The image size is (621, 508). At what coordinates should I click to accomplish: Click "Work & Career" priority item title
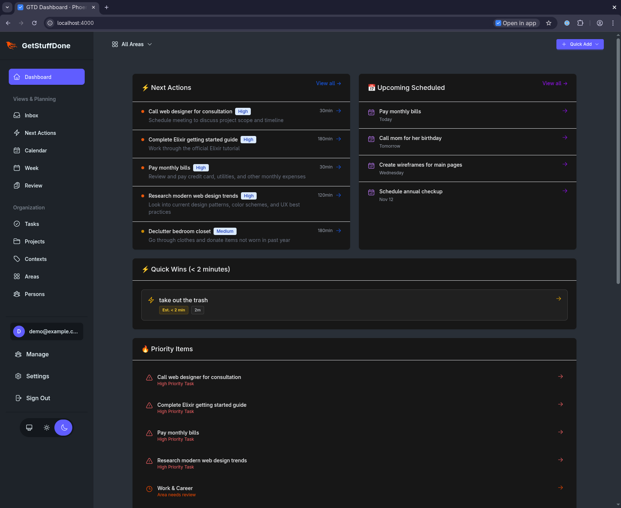pos(175,488)
